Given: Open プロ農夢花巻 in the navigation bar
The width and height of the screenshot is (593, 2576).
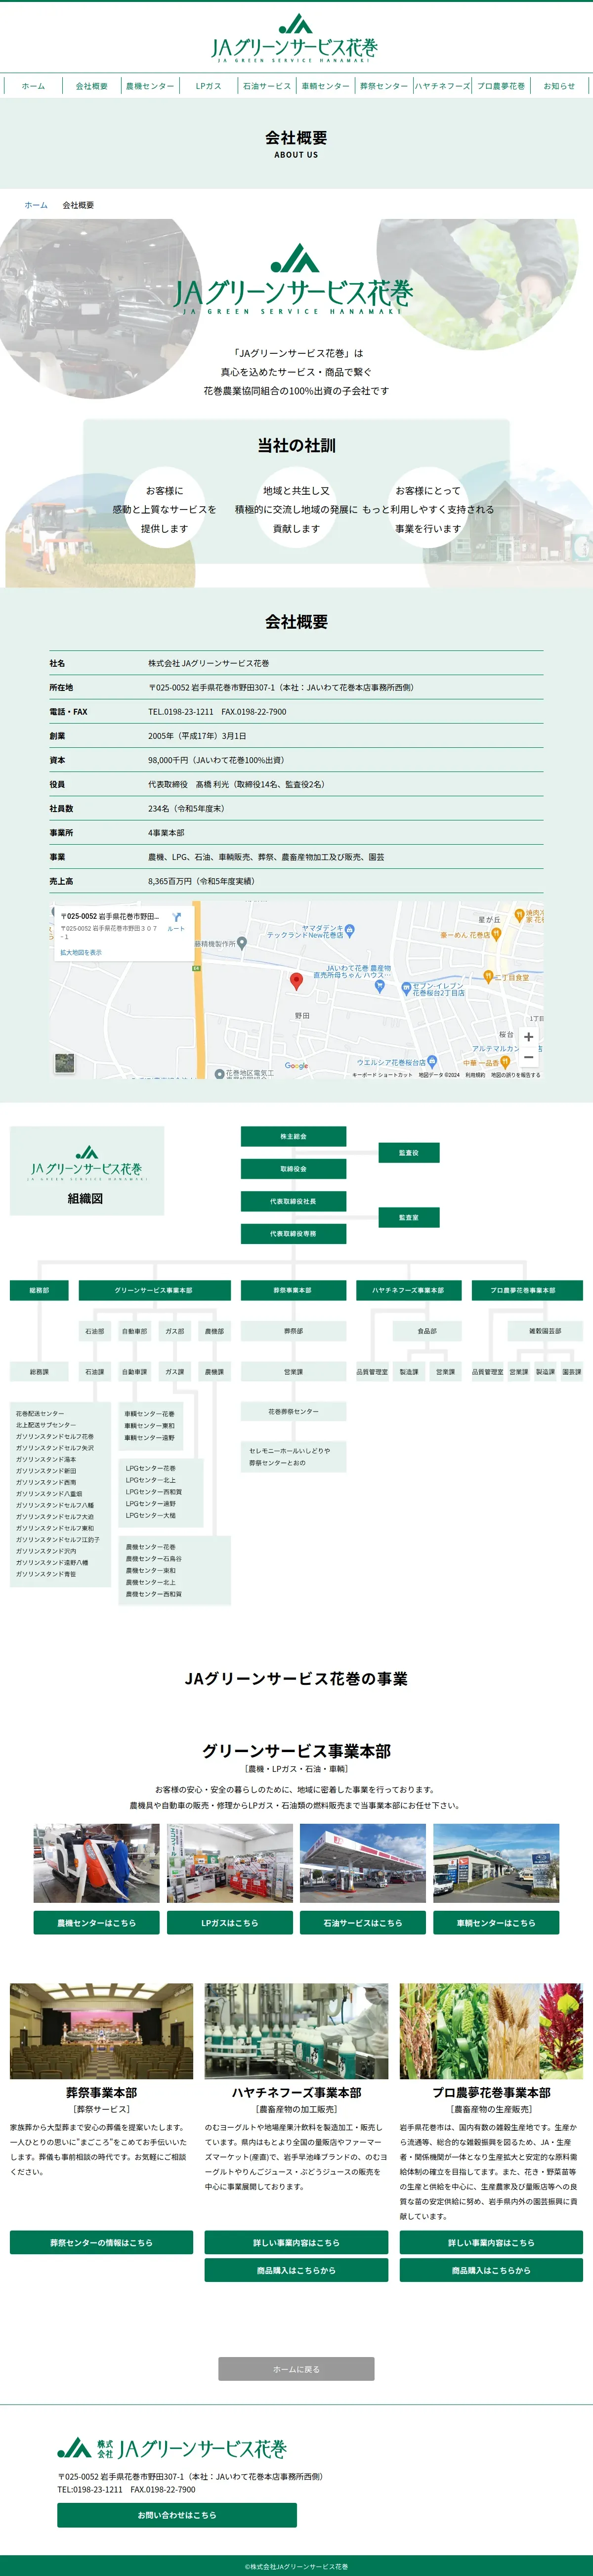Looking at the screenshot, I should click(501, 86).
